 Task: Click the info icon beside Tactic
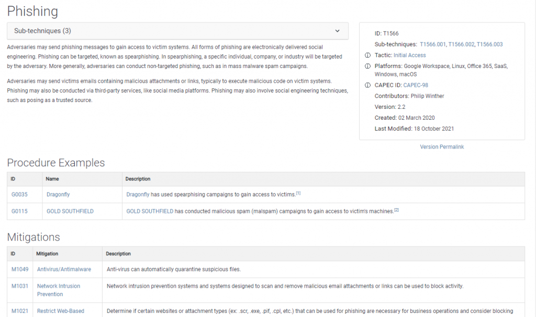(367, 55)
